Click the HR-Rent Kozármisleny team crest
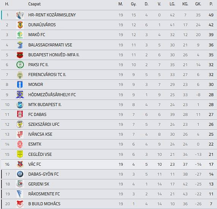Viewport: 217px width, 209px height. point(20,15)
